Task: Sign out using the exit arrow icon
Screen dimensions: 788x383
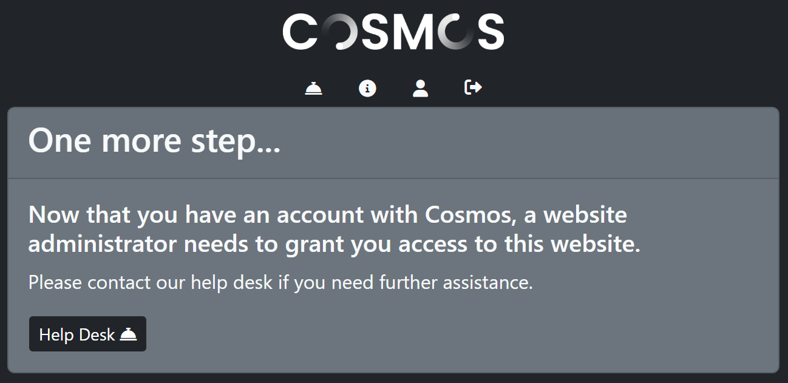Action: (473, 88)
